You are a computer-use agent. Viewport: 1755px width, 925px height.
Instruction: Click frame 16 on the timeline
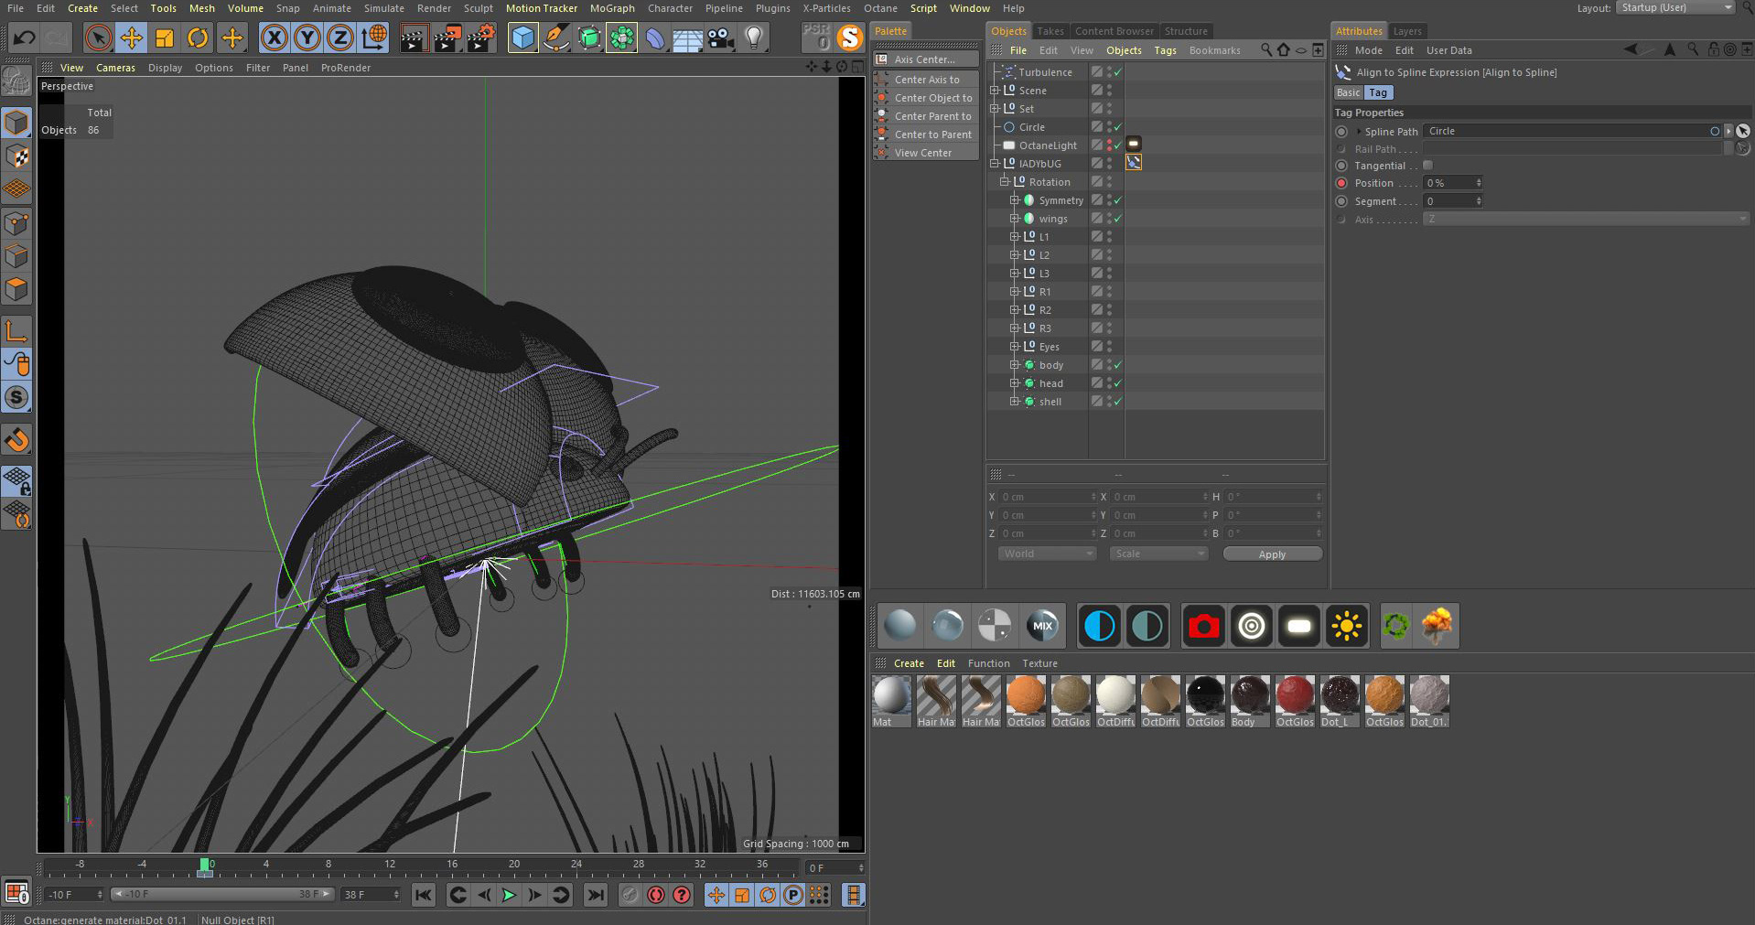(x=452, y=866)
